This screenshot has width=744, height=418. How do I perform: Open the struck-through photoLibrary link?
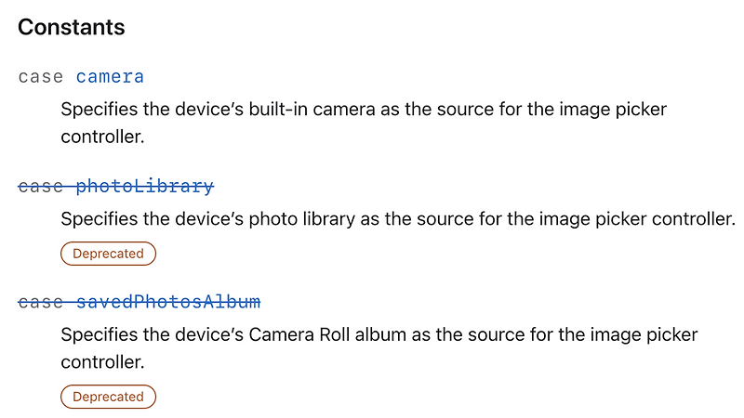click(145, 186)
